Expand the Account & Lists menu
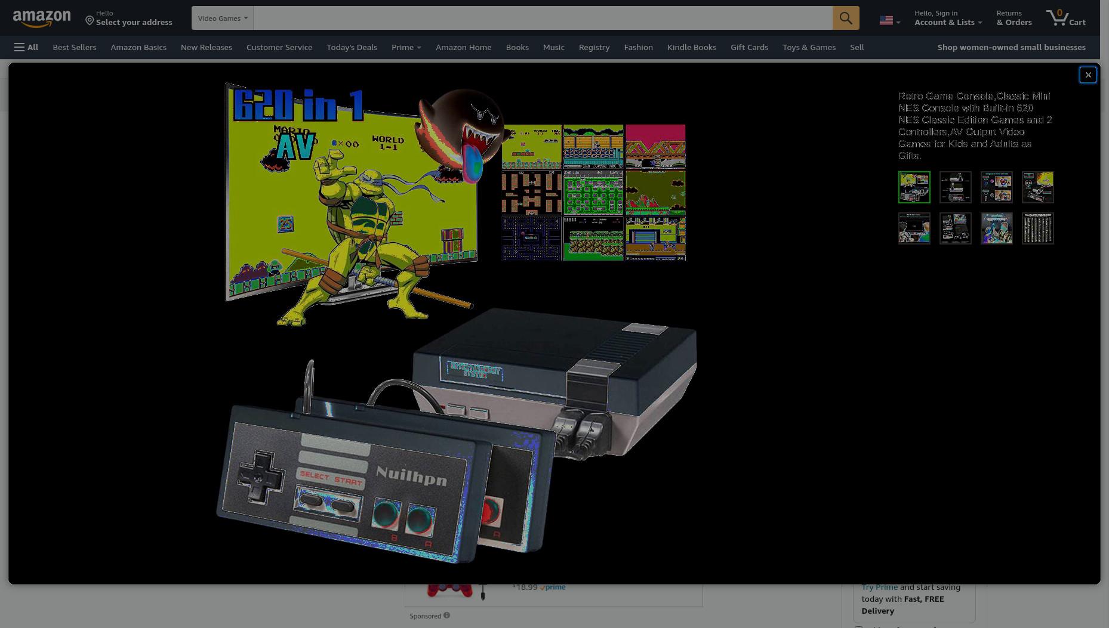The image size is (1109, 628). (948, 18)
